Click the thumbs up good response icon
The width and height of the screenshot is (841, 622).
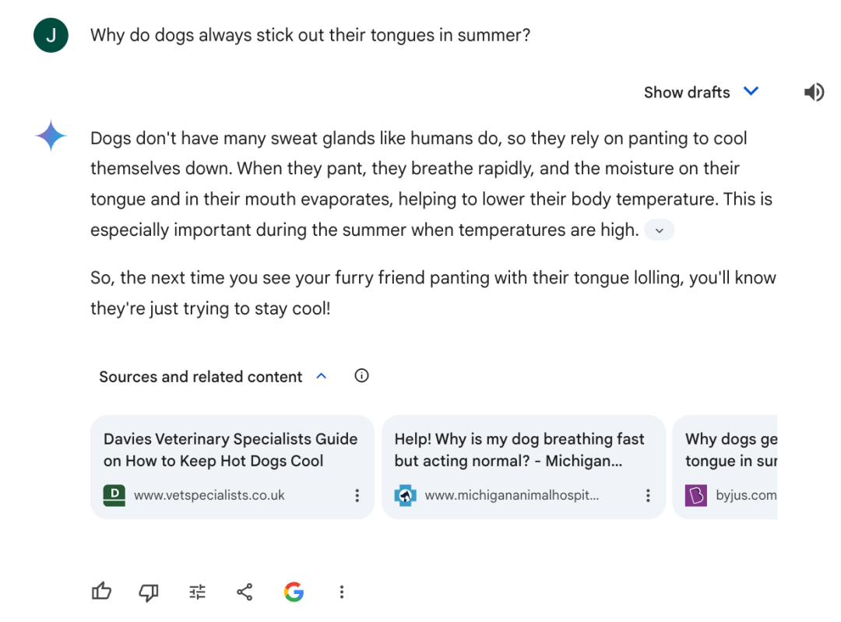click(x=102, y=592)
